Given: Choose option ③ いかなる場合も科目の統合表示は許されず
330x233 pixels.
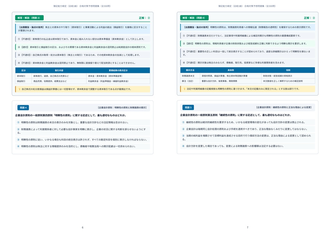Looking at the screenshot, I should [82, 140].
